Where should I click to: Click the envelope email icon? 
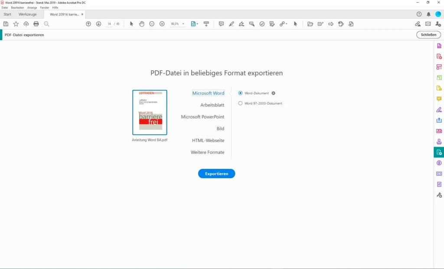click(428, 24)
